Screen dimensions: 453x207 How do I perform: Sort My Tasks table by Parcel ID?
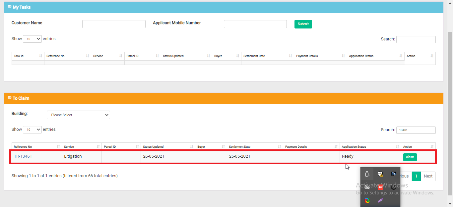point(143,56)
